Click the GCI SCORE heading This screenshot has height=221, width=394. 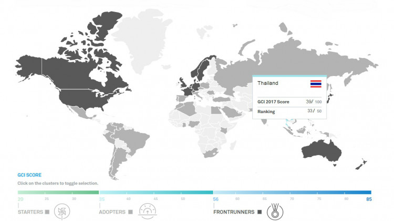click(x=29, y=175)
